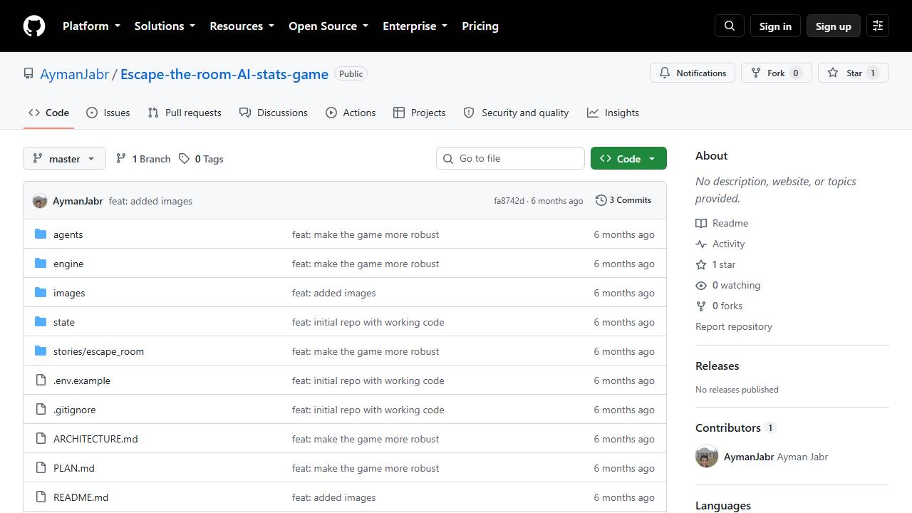Open the Pricing link
912x513 pixels.
(x=480, y=26)
